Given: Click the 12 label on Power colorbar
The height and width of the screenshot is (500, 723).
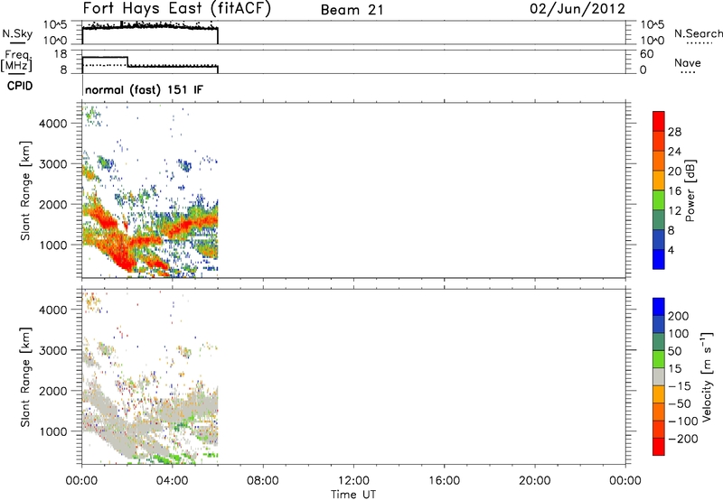Looking at the screenshot, I should (x=674, y=211).
